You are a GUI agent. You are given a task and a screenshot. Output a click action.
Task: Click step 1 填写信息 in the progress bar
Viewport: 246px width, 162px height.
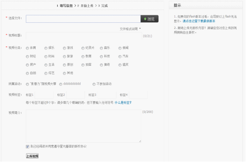point(65,6)
